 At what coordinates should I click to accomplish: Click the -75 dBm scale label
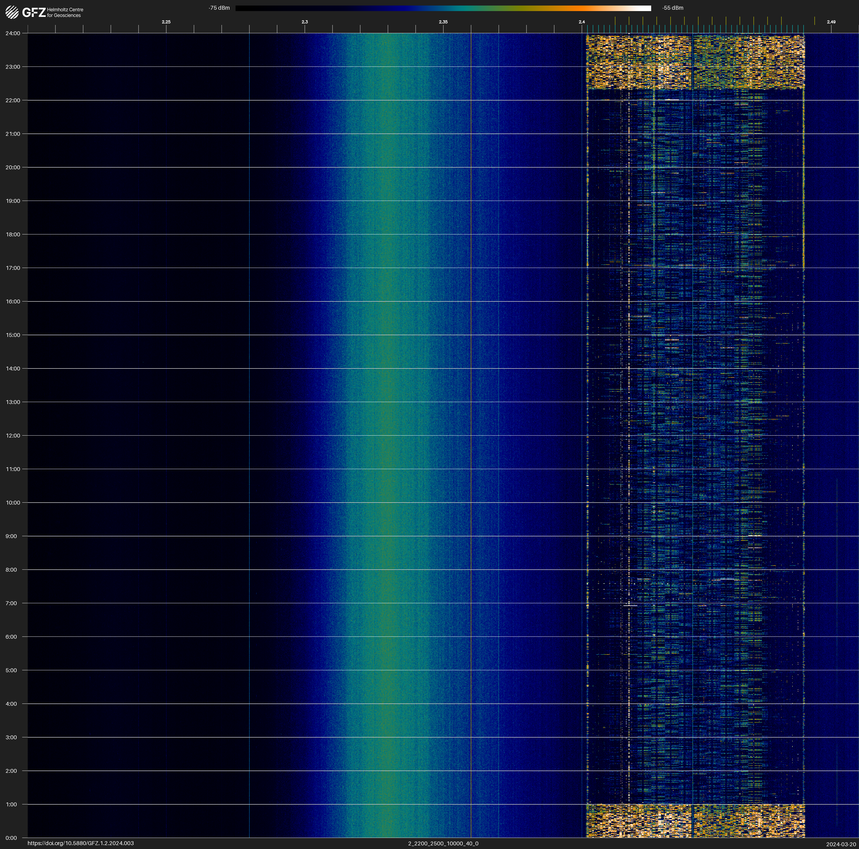(x=219, y=8)
